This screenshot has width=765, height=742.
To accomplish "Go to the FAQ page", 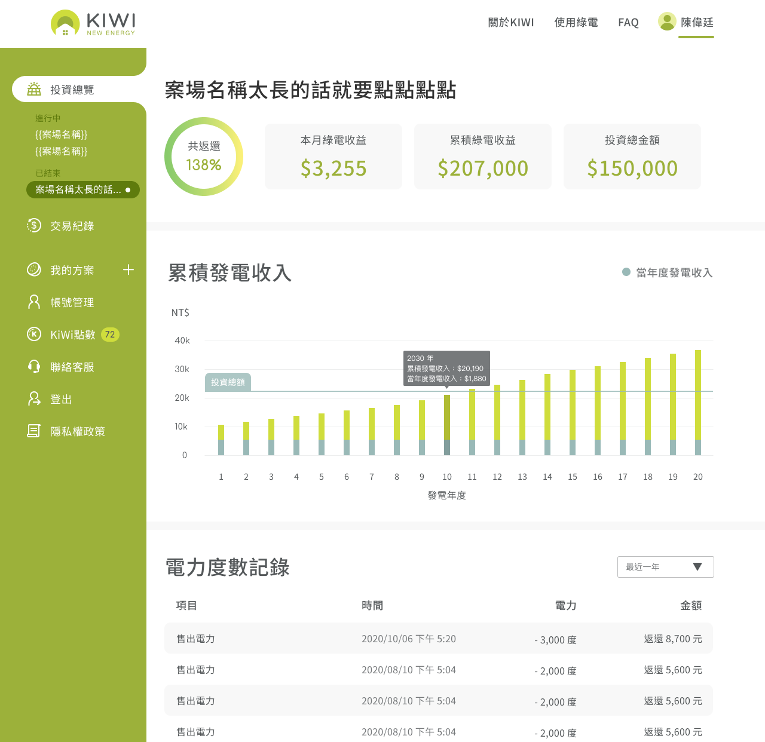I will pos(628,23).
